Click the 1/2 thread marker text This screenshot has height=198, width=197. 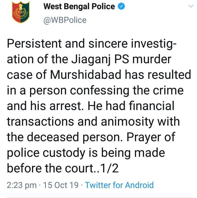110,168
